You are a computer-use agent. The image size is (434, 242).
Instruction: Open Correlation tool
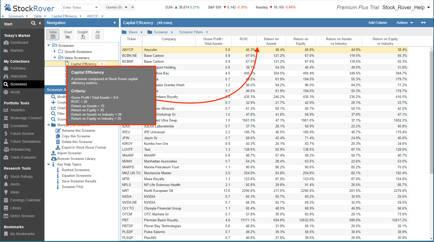pos(19,126)
